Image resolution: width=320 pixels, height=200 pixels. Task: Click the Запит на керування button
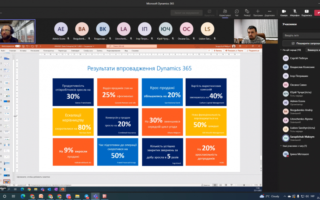(x=186, y=13)
